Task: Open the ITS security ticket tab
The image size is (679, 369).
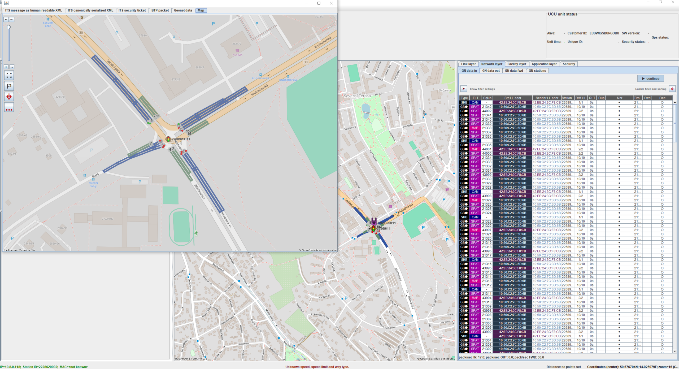Action: [x=132, y=10]
